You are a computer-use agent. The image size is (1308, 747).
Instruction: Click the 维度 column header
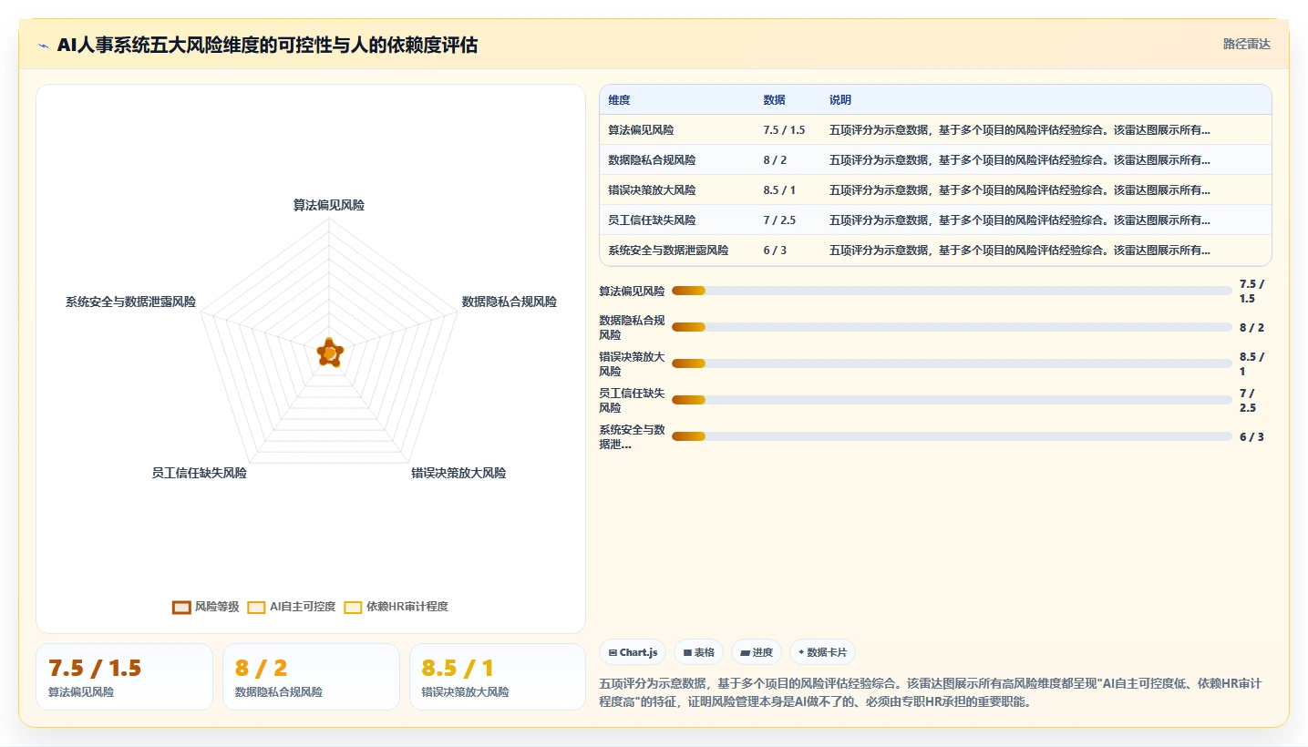click(620, 100)
